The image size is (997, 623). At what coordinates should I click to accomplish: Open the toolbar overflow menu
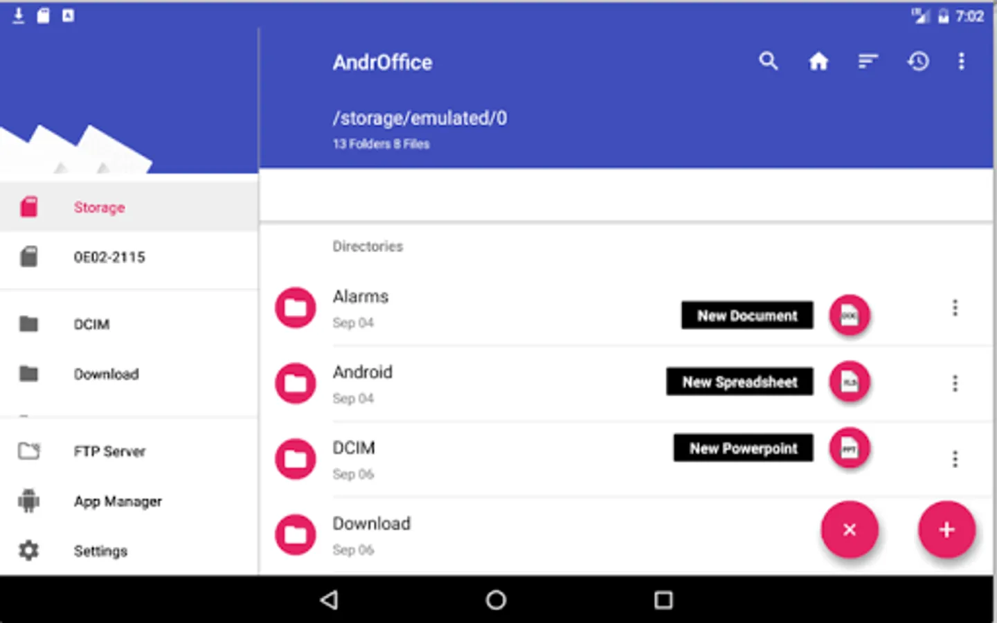click(961, 62)
